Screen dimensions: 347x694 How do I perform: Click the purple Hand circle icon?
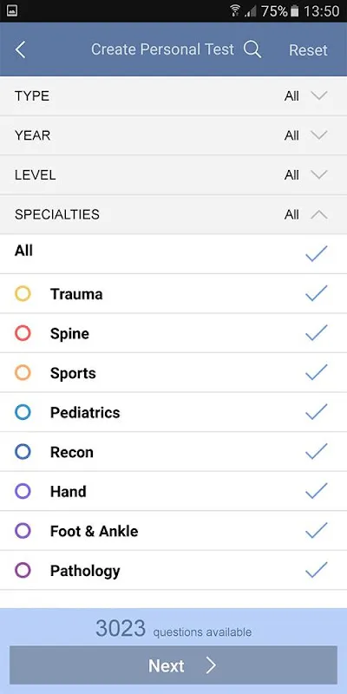tap(23, 491)
